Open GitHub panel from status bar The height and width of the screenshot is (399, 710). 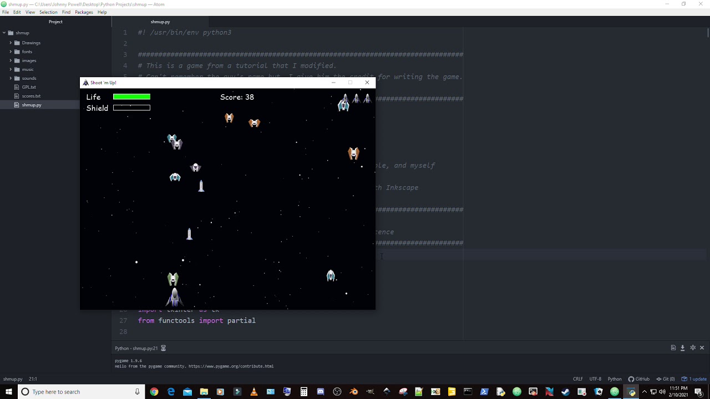click(x=639, y=379)
